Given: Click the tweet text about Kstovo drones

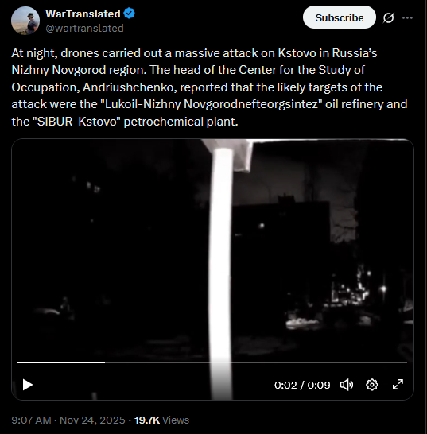Looking at the screenshot, I should (209, 87).
